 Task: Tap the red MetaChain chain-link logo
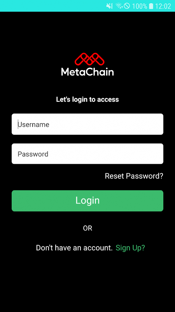[x=89, y=59]
